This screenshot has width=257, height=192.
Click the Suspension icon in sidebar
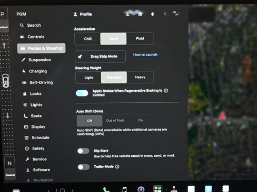(23, 60)
